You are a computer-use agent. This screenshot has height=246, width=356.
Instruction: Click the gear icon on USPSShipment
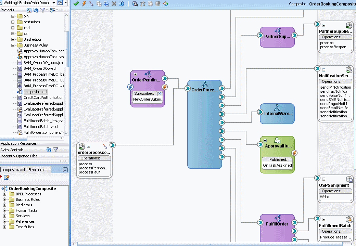tap(349, 179)
